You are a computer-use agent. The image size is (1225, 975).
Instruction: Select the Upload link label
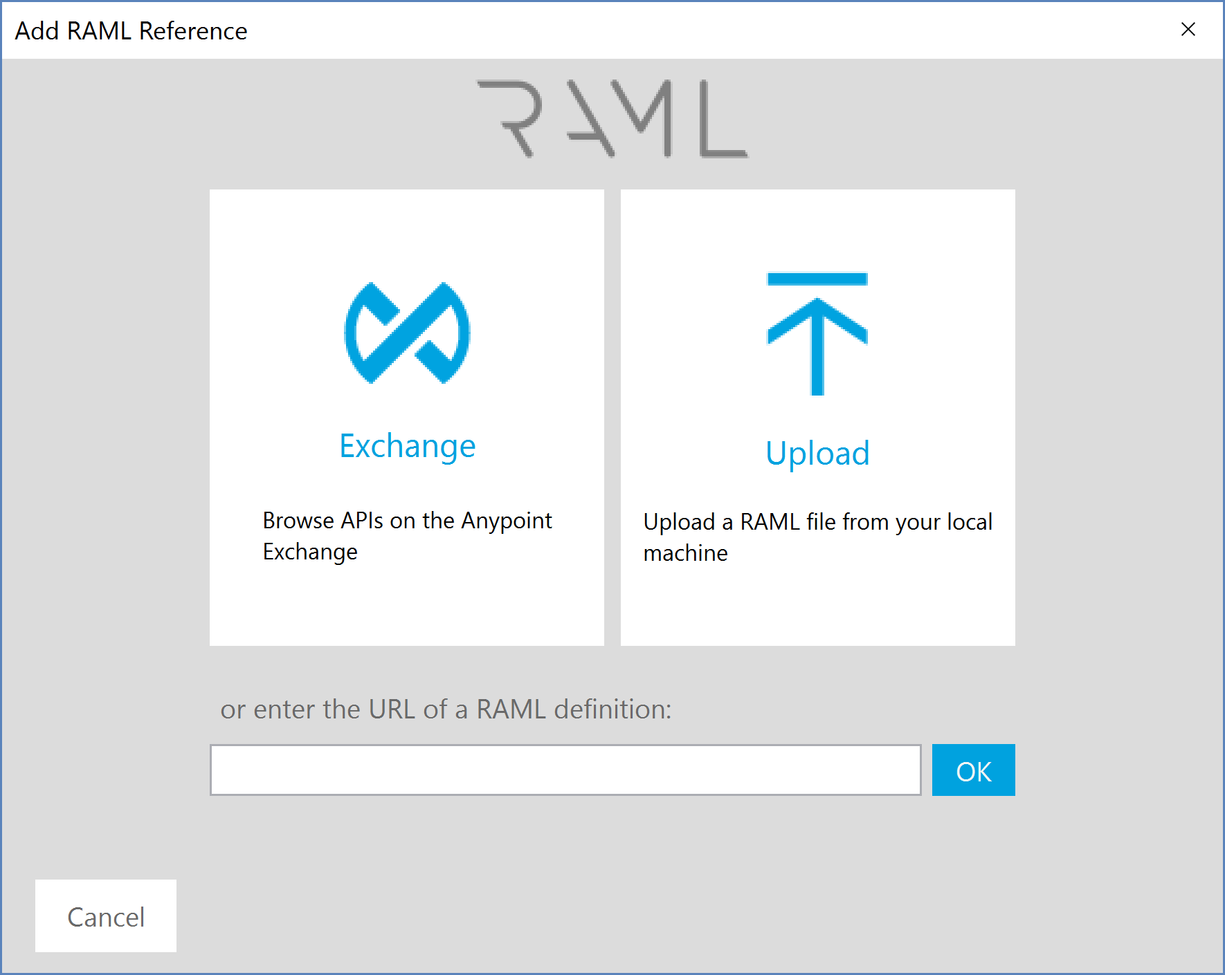pos(817,454)
